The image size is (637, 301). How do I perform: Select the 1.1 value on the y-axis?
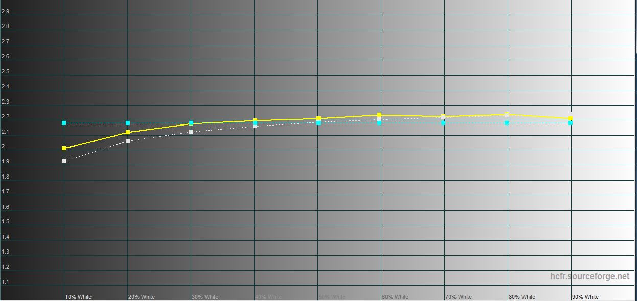click(x=5, y=282)
